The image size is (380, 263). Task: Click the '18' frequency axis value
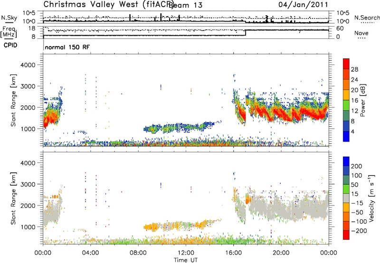tap(32, 28)
